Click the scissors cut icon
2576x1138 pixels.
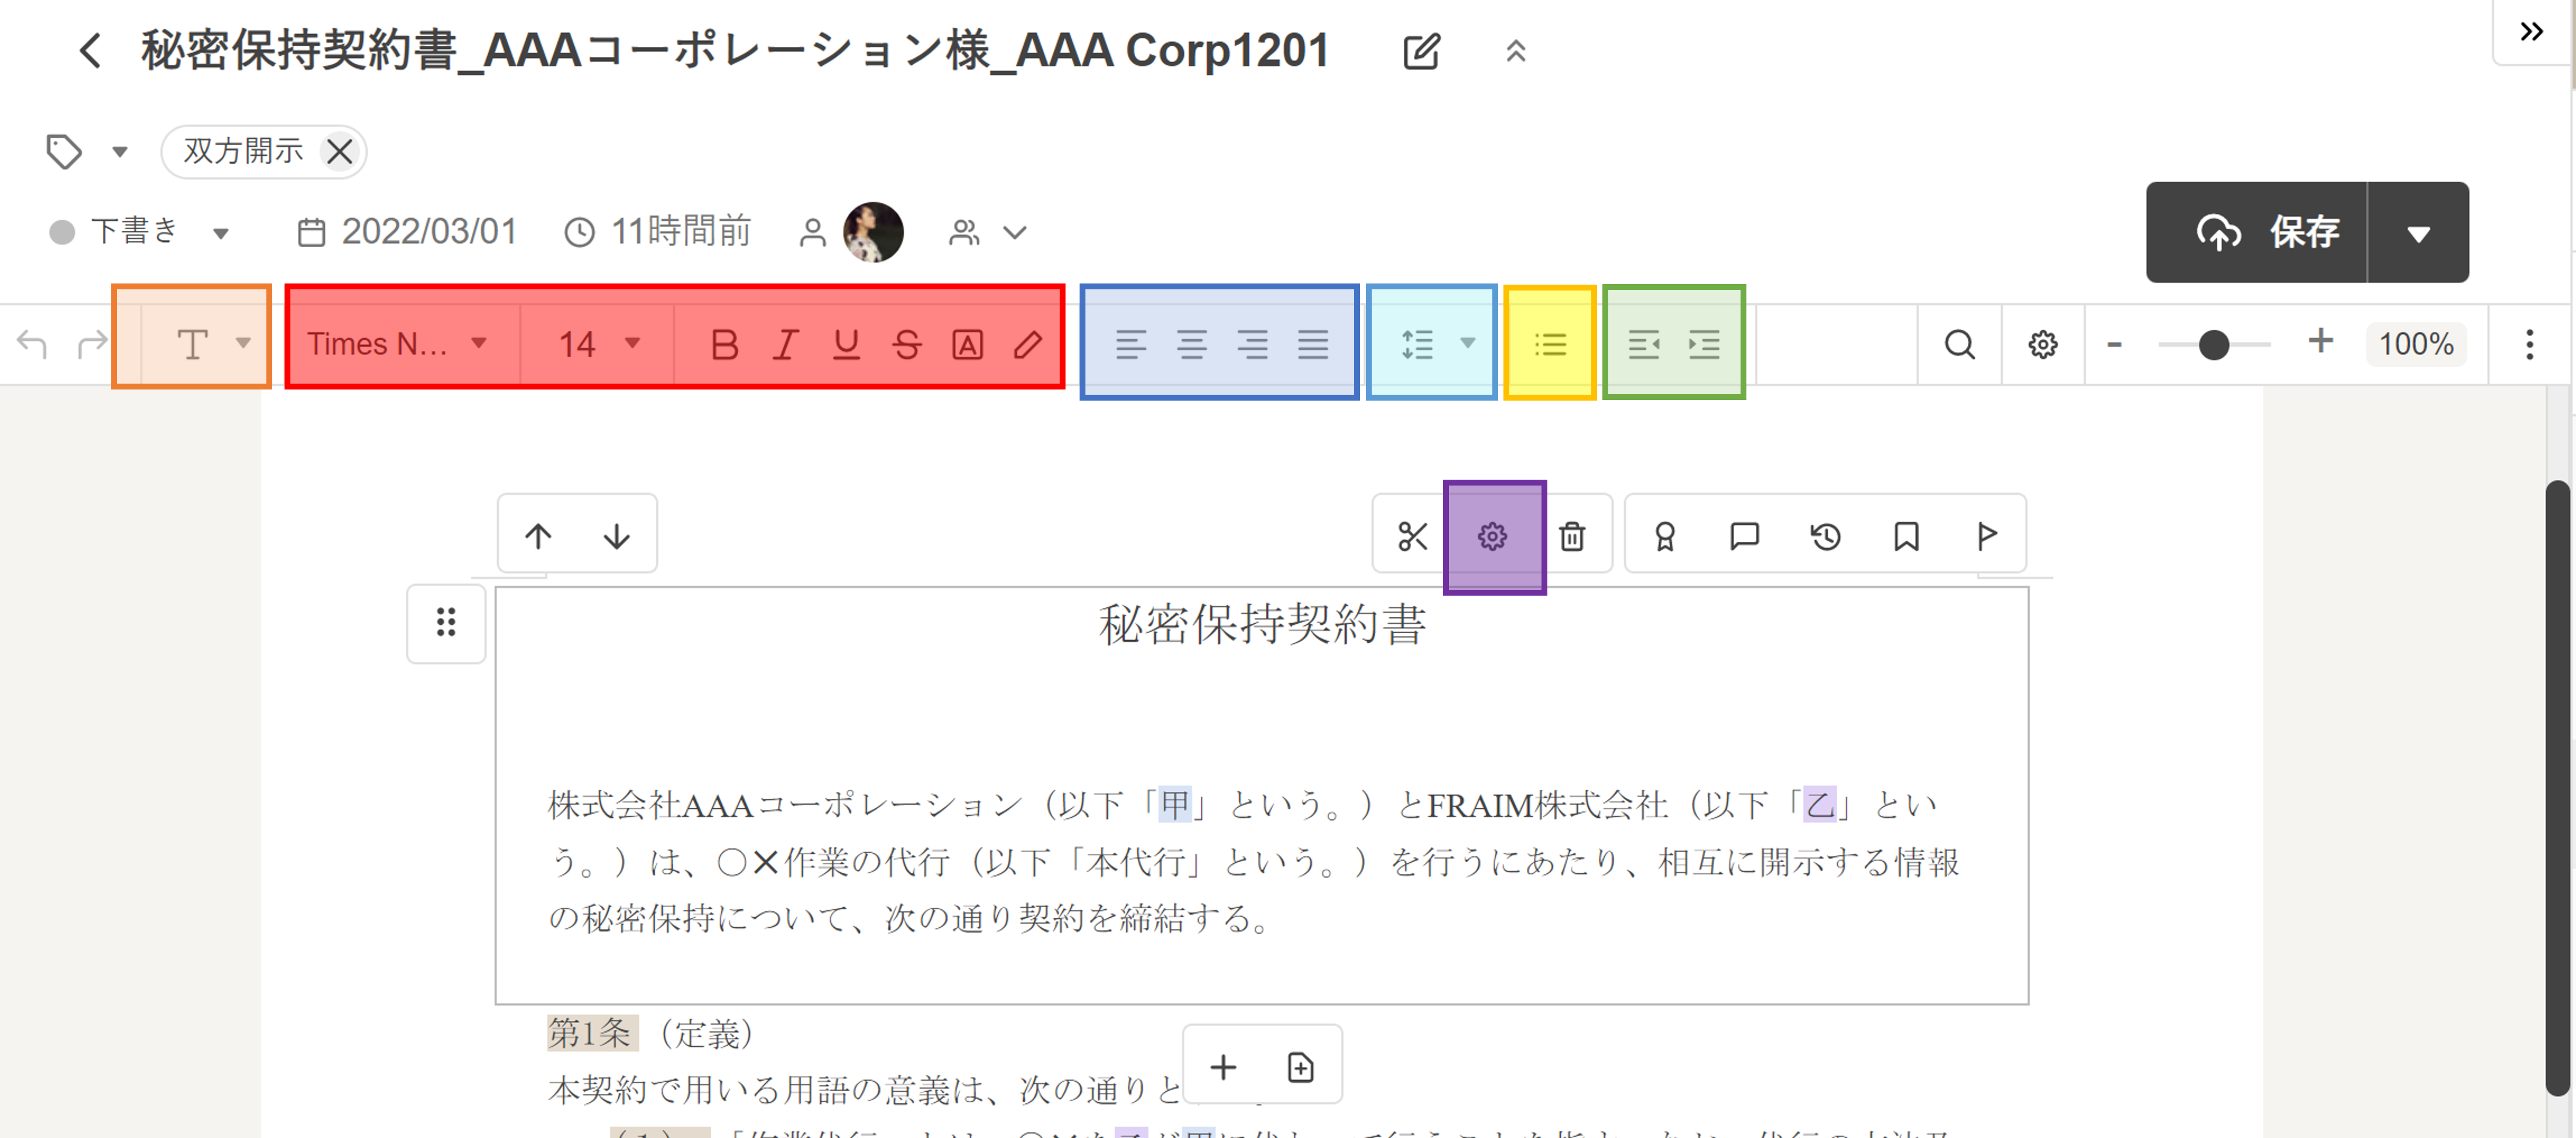1411,536
